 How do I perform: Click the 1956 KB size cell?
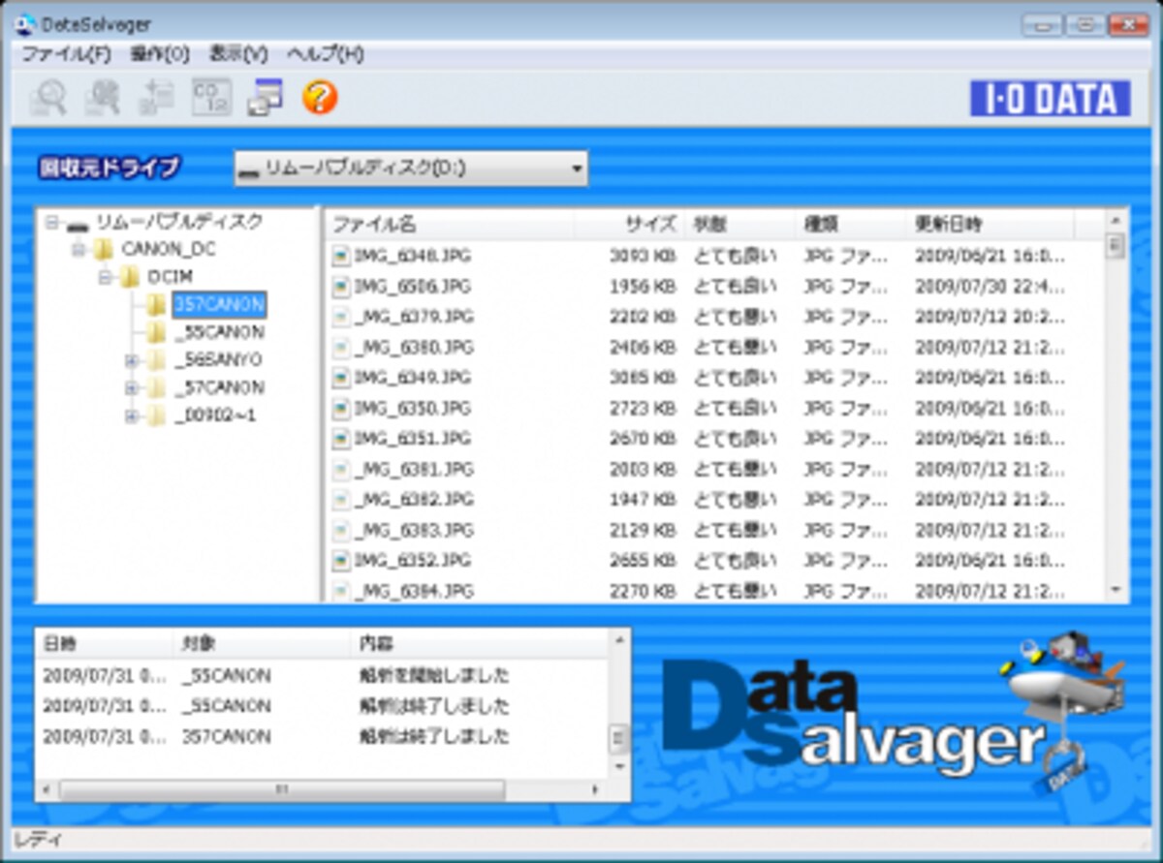[x=643, y=287]
